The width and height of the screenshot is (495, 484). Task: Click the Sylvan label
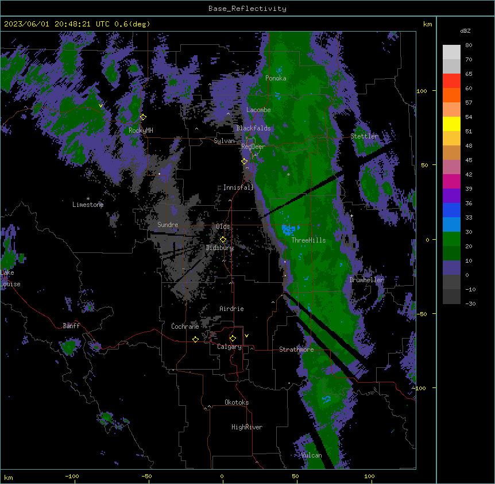click(x=224, y=141)
